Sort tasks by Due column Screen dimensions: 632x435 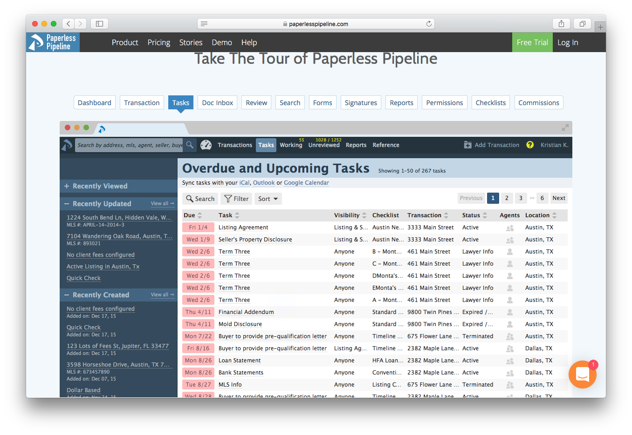pyautogui.click(x=192, y=215)
